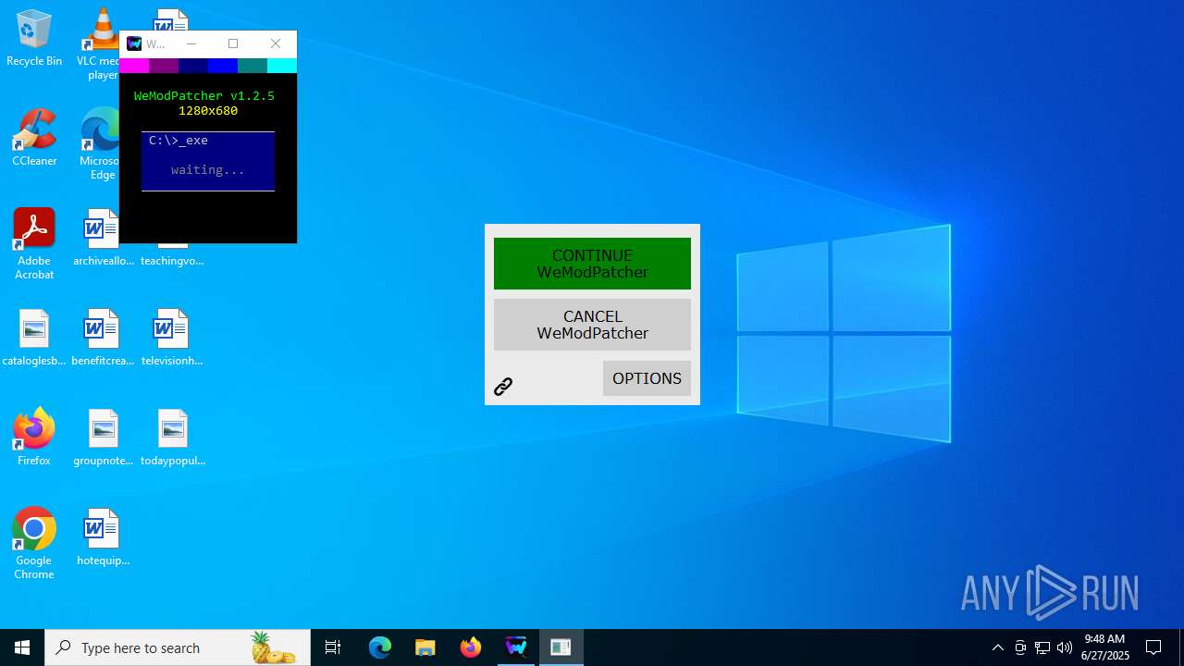The width and height of the screenshot is (1184, 666).
Task: Click the WeMod icon in window title bar
Action: coord(134,43)
